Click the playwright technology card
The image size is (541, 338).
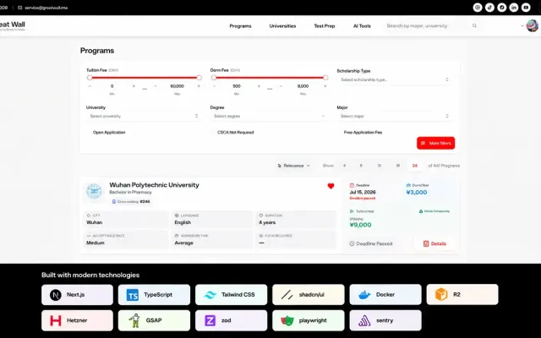point(309,320)
